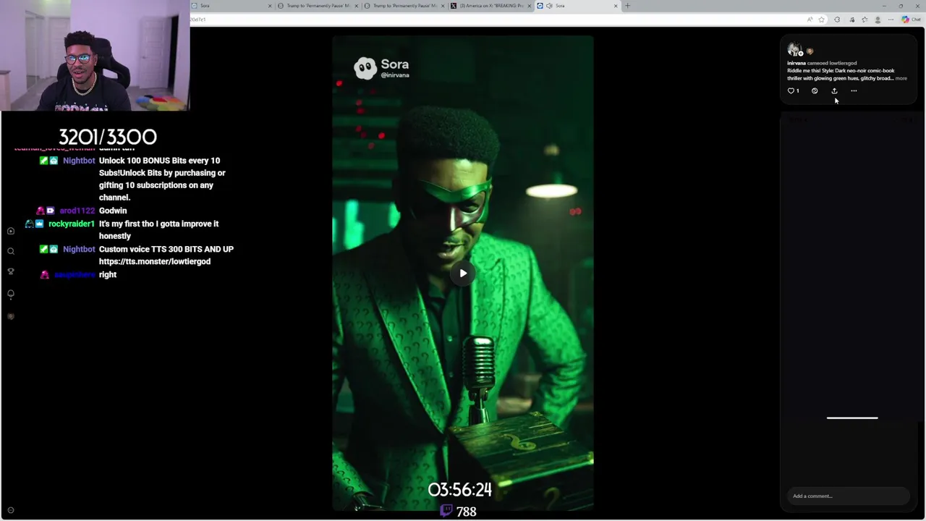Open the browser Settings and more menu
926x521 pixels.
891,20
